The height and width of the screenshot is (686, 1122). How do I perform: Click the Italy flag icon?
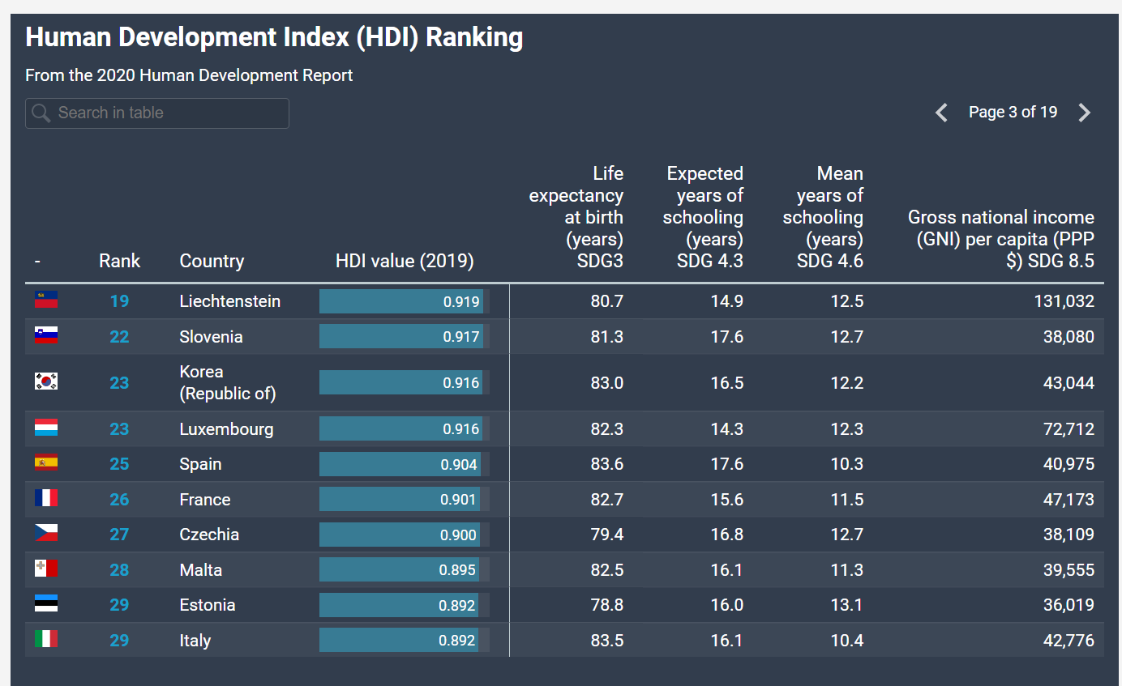pos(46,639)
